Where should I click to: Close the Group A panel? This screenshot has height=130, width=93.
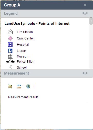click(x=85, y=5)
